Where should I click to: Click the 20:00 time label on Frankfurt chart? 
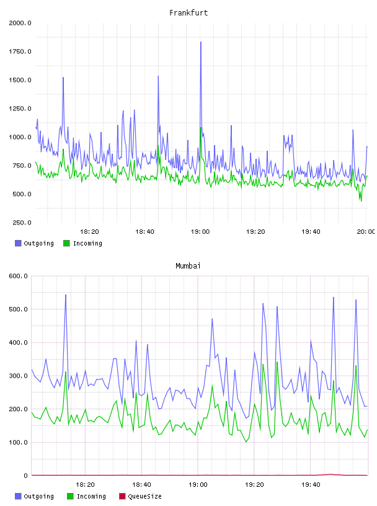point(366,232)
